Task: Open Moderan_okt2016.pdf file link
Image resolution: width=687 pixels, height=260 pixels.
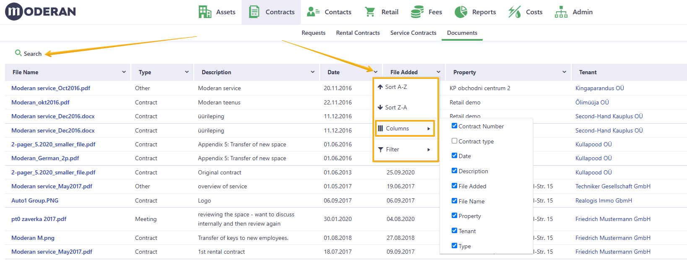Action: (40, 102)
